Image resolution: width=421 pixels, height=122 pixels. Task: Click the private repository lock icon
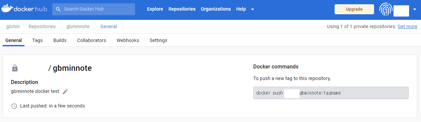click(x=15, y=68)
